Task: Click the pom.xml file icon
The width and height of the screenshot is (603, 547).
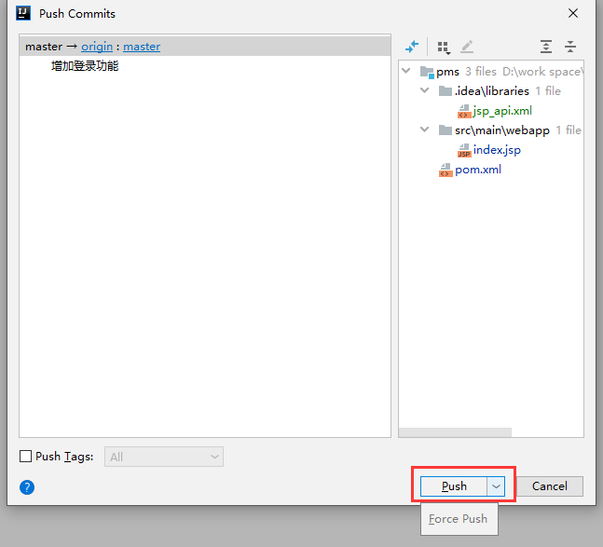Action: [445, 170]
